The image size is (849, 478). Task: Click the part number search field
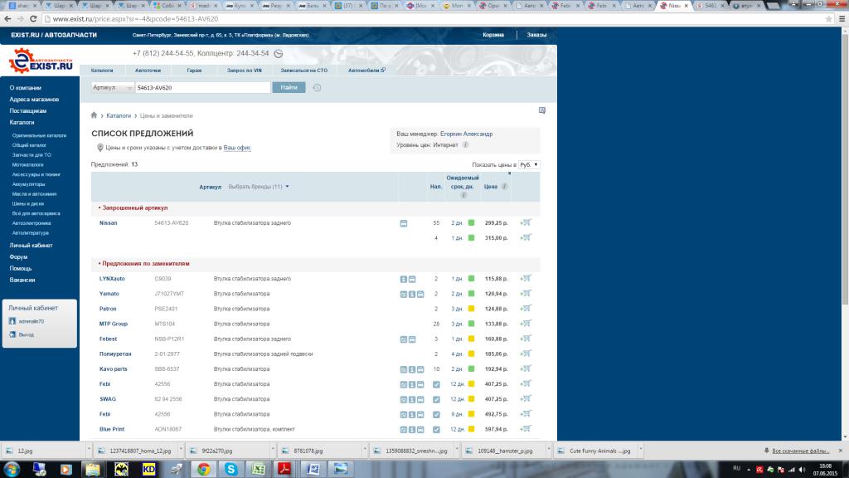pos(202,87)
